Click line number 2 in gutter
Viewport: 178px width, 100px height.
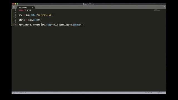pos(15,12)
